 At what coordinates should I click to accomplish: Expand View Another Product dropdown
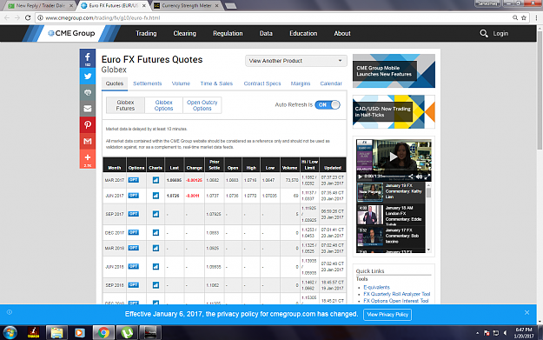(296, 61)
